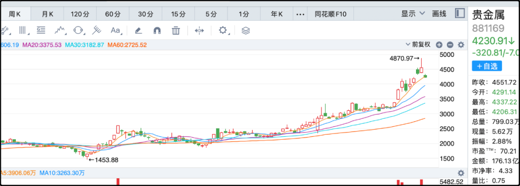Switch to the 120分 tab
The height and width of the screenshot is (186, 520).
[x=80, y=14]
